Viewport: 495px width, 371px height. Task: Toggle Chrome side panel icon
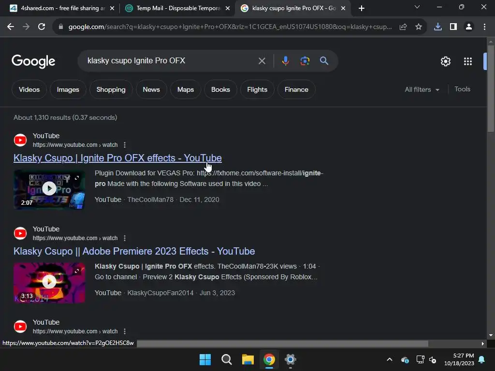pos(453,27)
